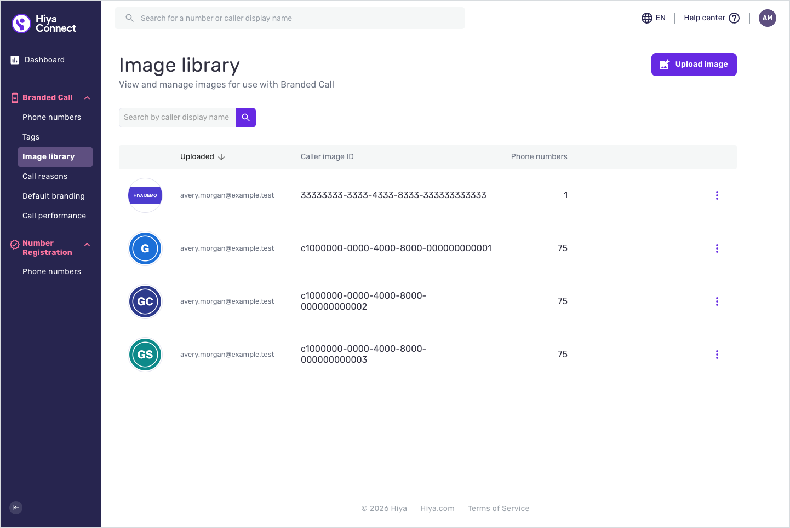Select Image library in the sidebar
Screen dimensions: 790x528
click(x=55, y=157)
